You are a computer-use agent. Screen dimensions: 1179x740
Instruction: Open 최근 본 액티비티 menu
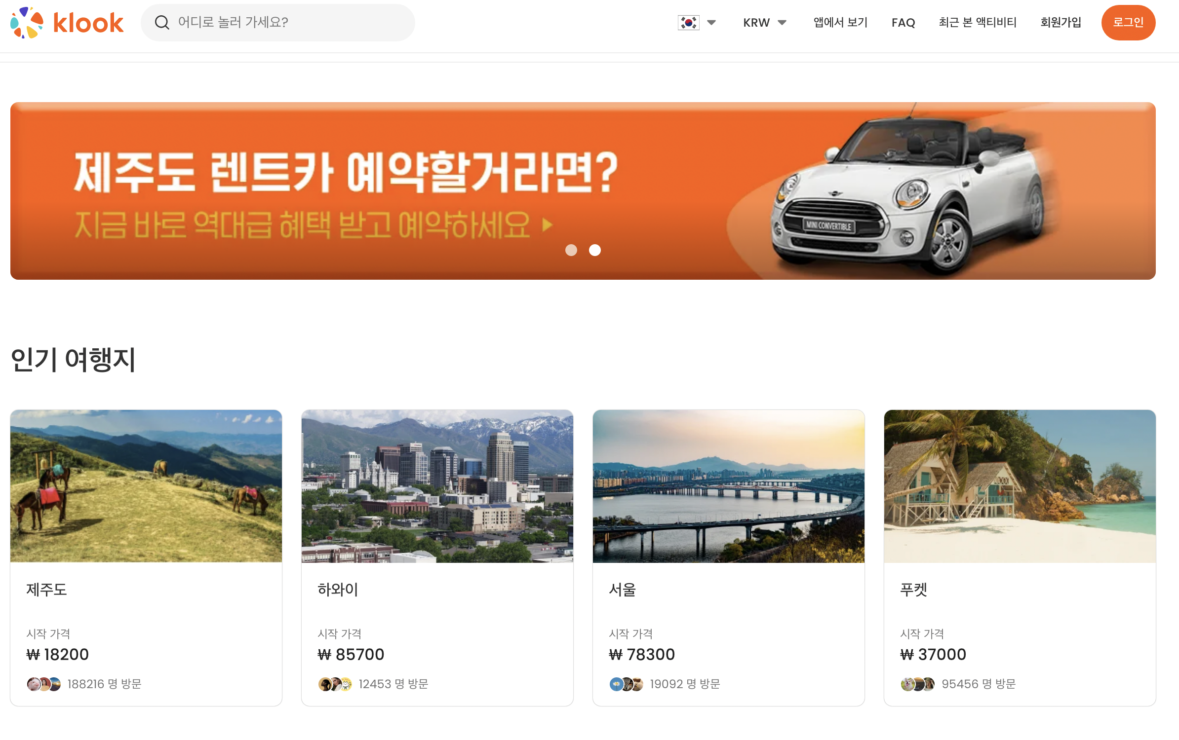point(977,23)
